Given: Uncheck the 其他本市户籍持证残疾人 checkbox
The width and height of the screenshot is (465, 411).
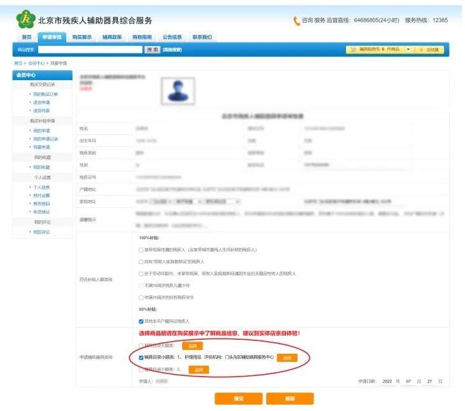Looking at the screenshot, I should click(x=141, y=321).
